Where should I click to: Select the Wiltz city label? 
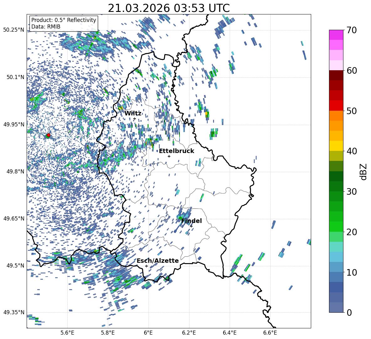[133, 113]
